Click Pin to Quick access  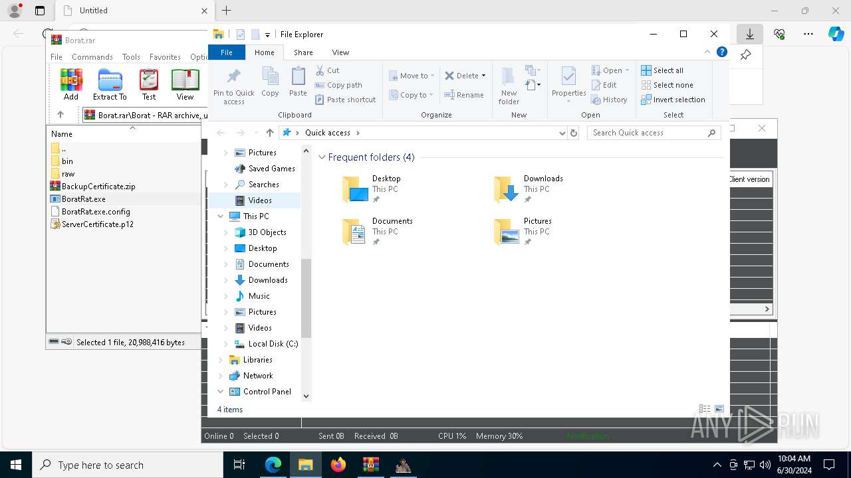[x=234, y=86]
